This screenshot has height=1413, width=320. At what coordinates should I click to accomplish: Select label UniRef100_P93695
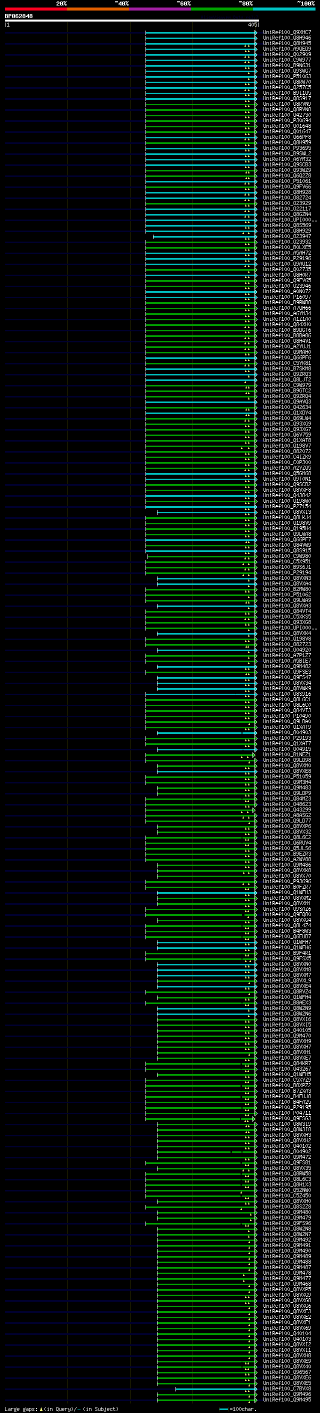(286, 148)
